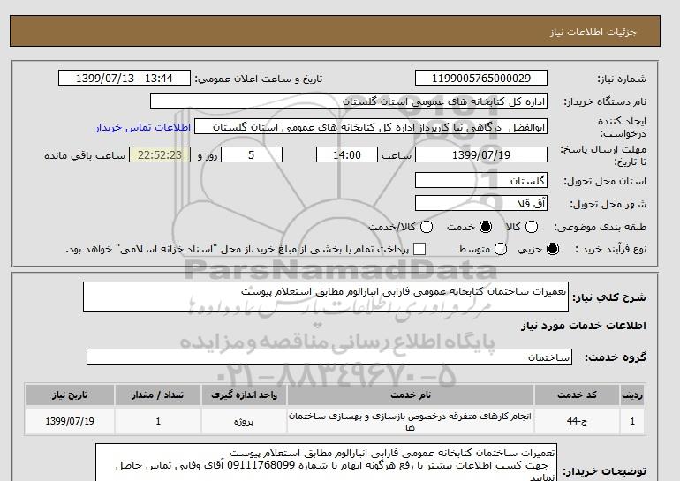This screenshot has height=481, width=680.
Task: Click the service name cell انجام کارهای متفرقه
Action: [411, 421]
